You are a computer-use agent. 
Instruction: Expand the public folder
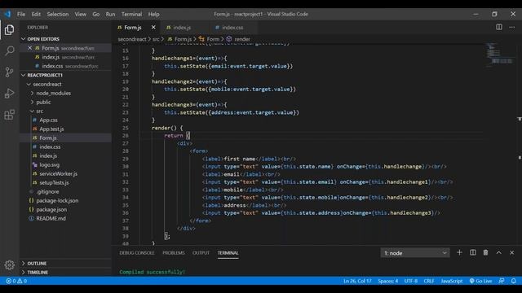tap(65, 102)
